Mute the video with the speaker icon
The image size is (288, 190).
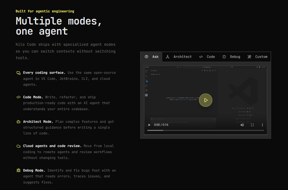[x=242, y=125]
